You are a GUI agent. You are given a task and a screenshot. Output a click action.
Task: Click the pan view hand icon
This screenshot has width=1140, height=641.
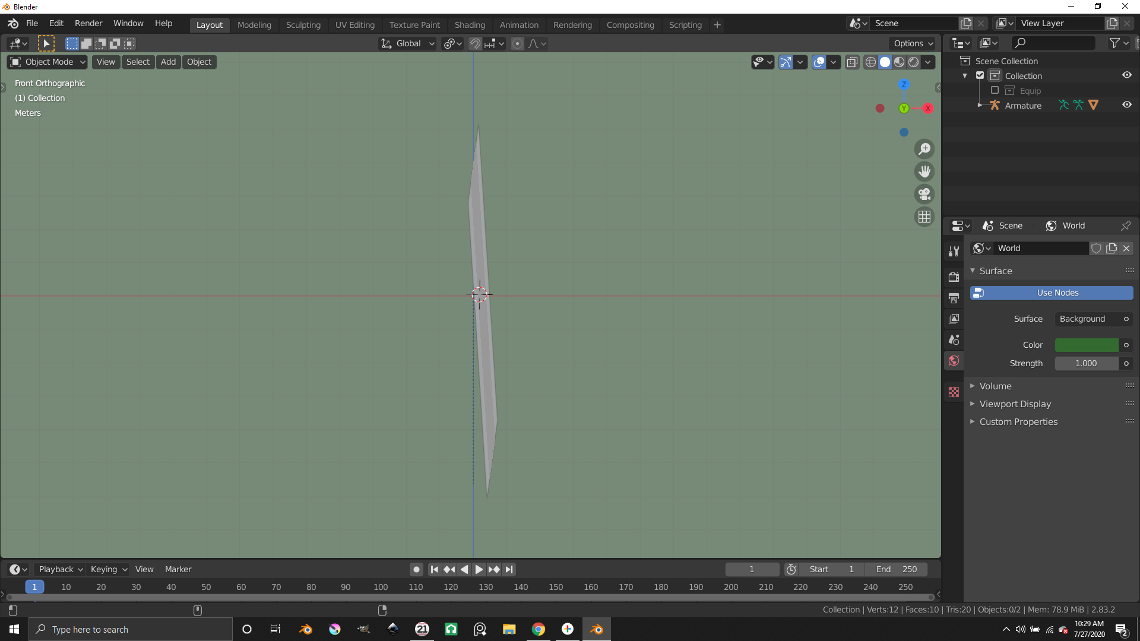pyautogui.click(x=924, y=172)
